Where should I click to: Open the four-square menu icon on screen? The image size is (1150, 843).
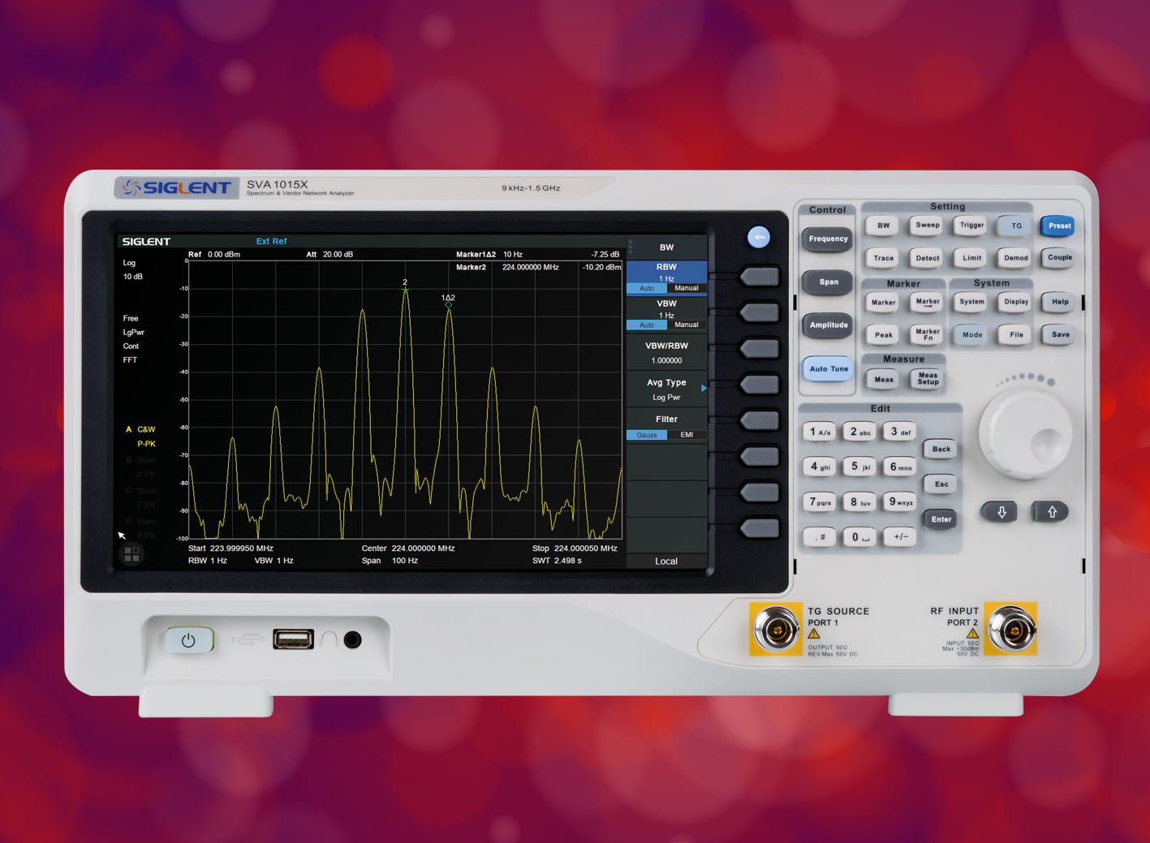pyautogui.click(x=131, y=554)
